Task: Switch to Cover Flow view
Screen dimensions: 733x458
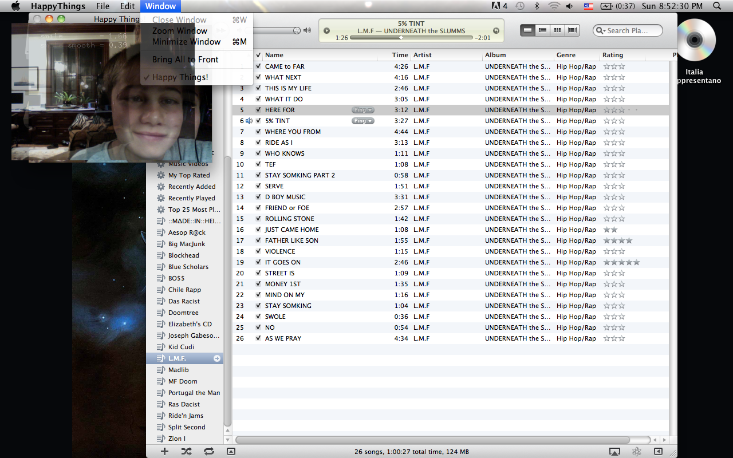Action: (x=572, y=30)
